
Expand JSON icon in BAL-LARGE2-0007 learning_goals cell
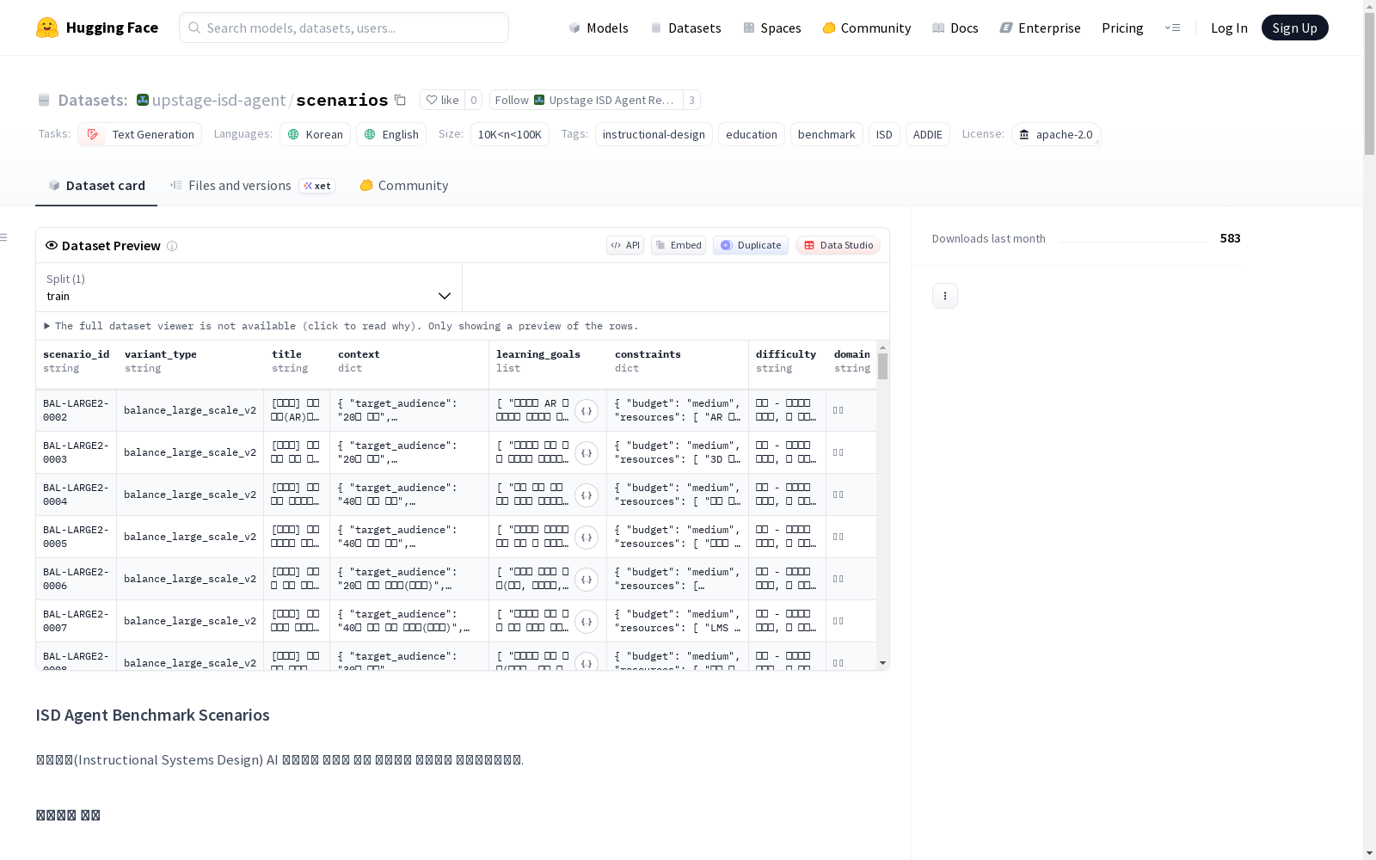(x=587, y=622)
